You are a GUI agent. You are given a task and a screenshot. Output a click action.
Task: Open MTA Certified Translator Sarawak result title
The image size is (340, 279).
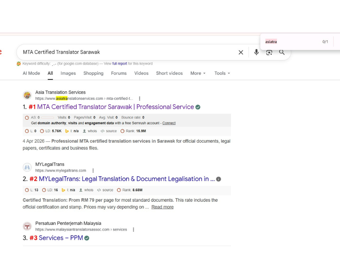point(115,107)
